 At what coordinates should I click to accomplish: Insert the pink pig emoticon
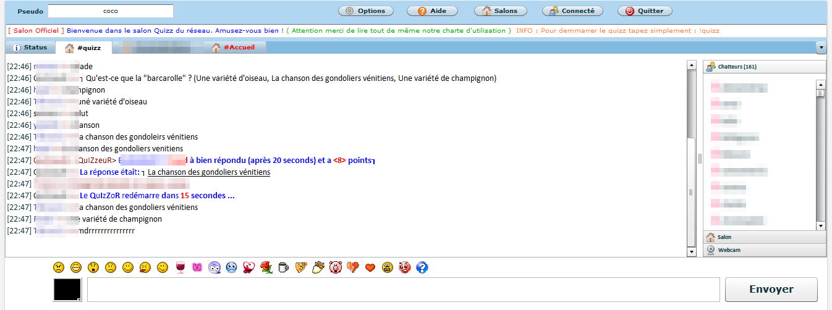point(336,267)
